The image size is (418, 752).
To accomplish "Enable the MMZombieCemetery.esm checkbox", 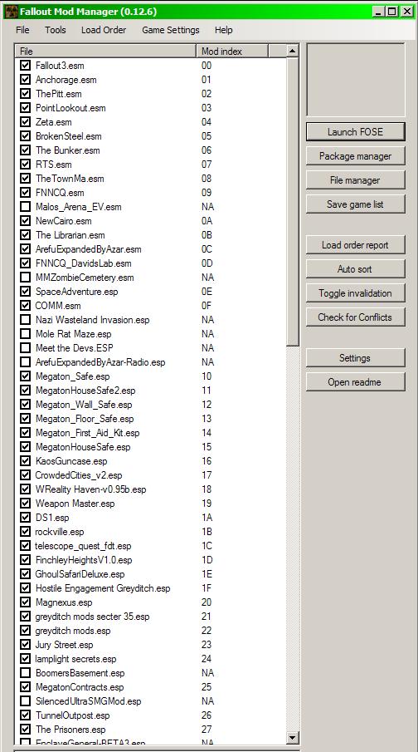I will tap(26, 278).
